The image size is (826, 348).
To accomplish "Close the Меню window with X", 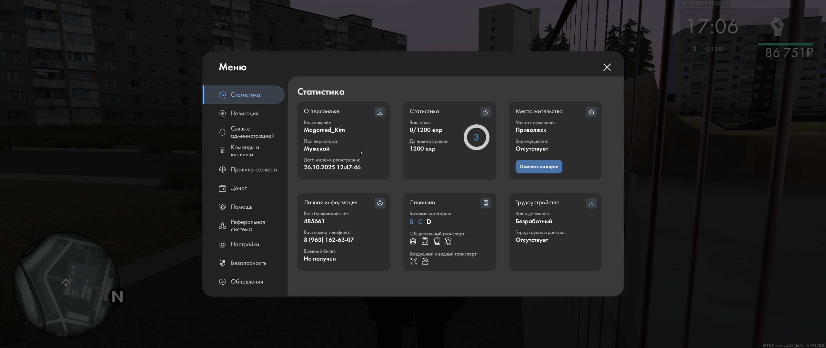I will [607, 67].
